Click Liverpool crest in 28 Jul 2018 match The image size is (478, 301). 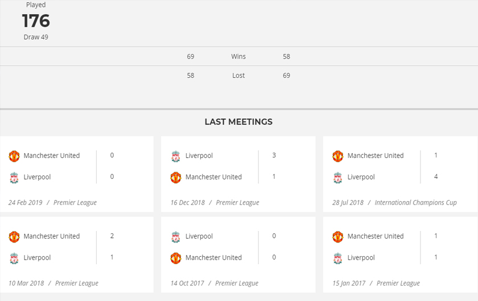[x=338, y=178]
